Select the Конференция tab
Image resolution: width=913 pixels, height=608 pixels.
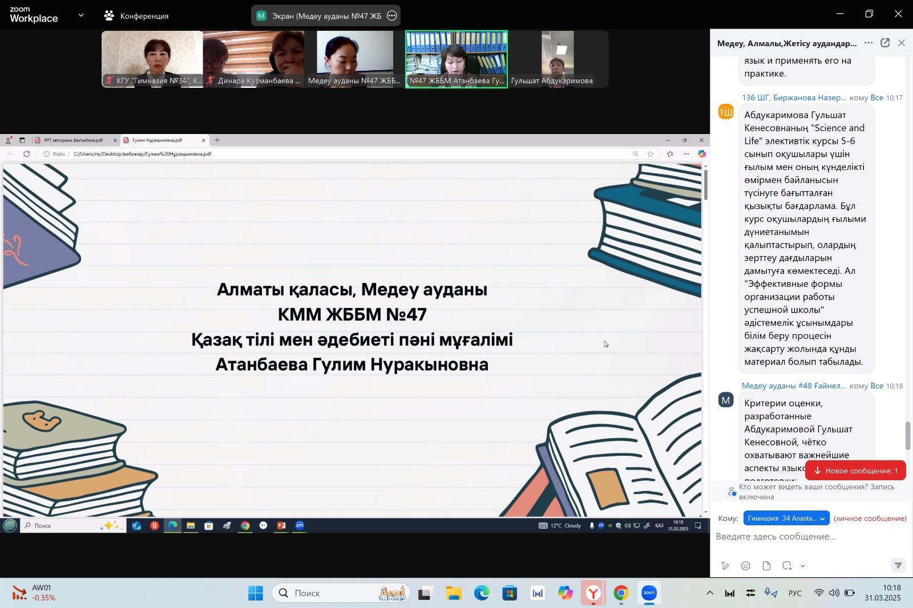(x=136, y=16)
